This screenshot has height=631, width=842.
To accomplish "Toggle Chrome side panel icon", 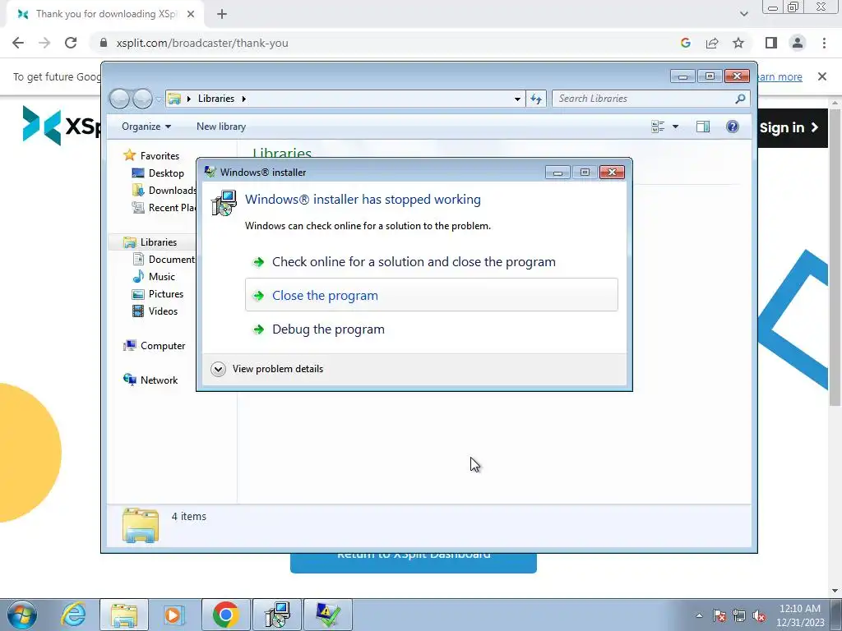I will click(x=771, y=43).
